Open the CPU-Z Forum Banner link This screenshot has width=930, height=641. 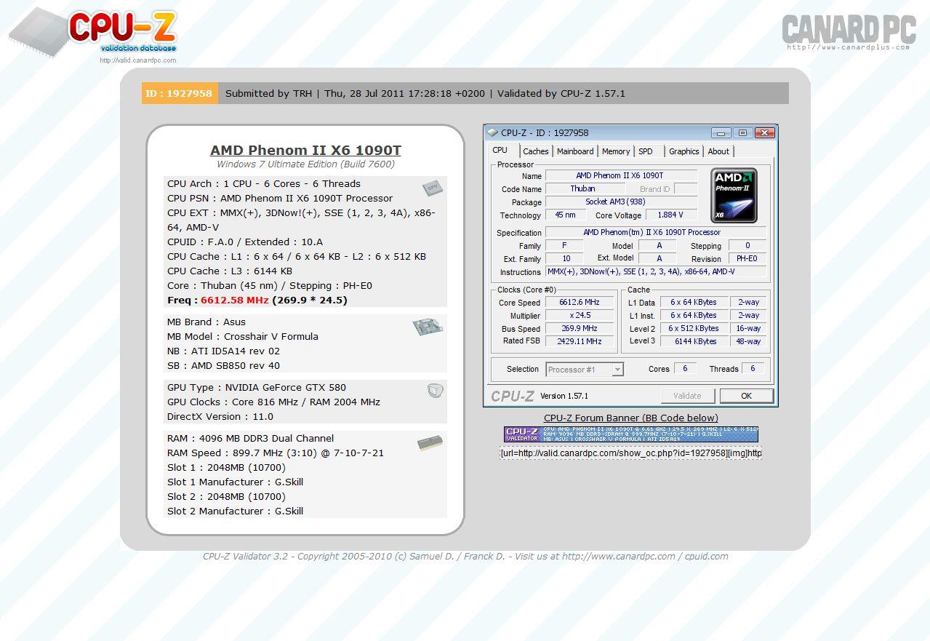tap(630, 418)
